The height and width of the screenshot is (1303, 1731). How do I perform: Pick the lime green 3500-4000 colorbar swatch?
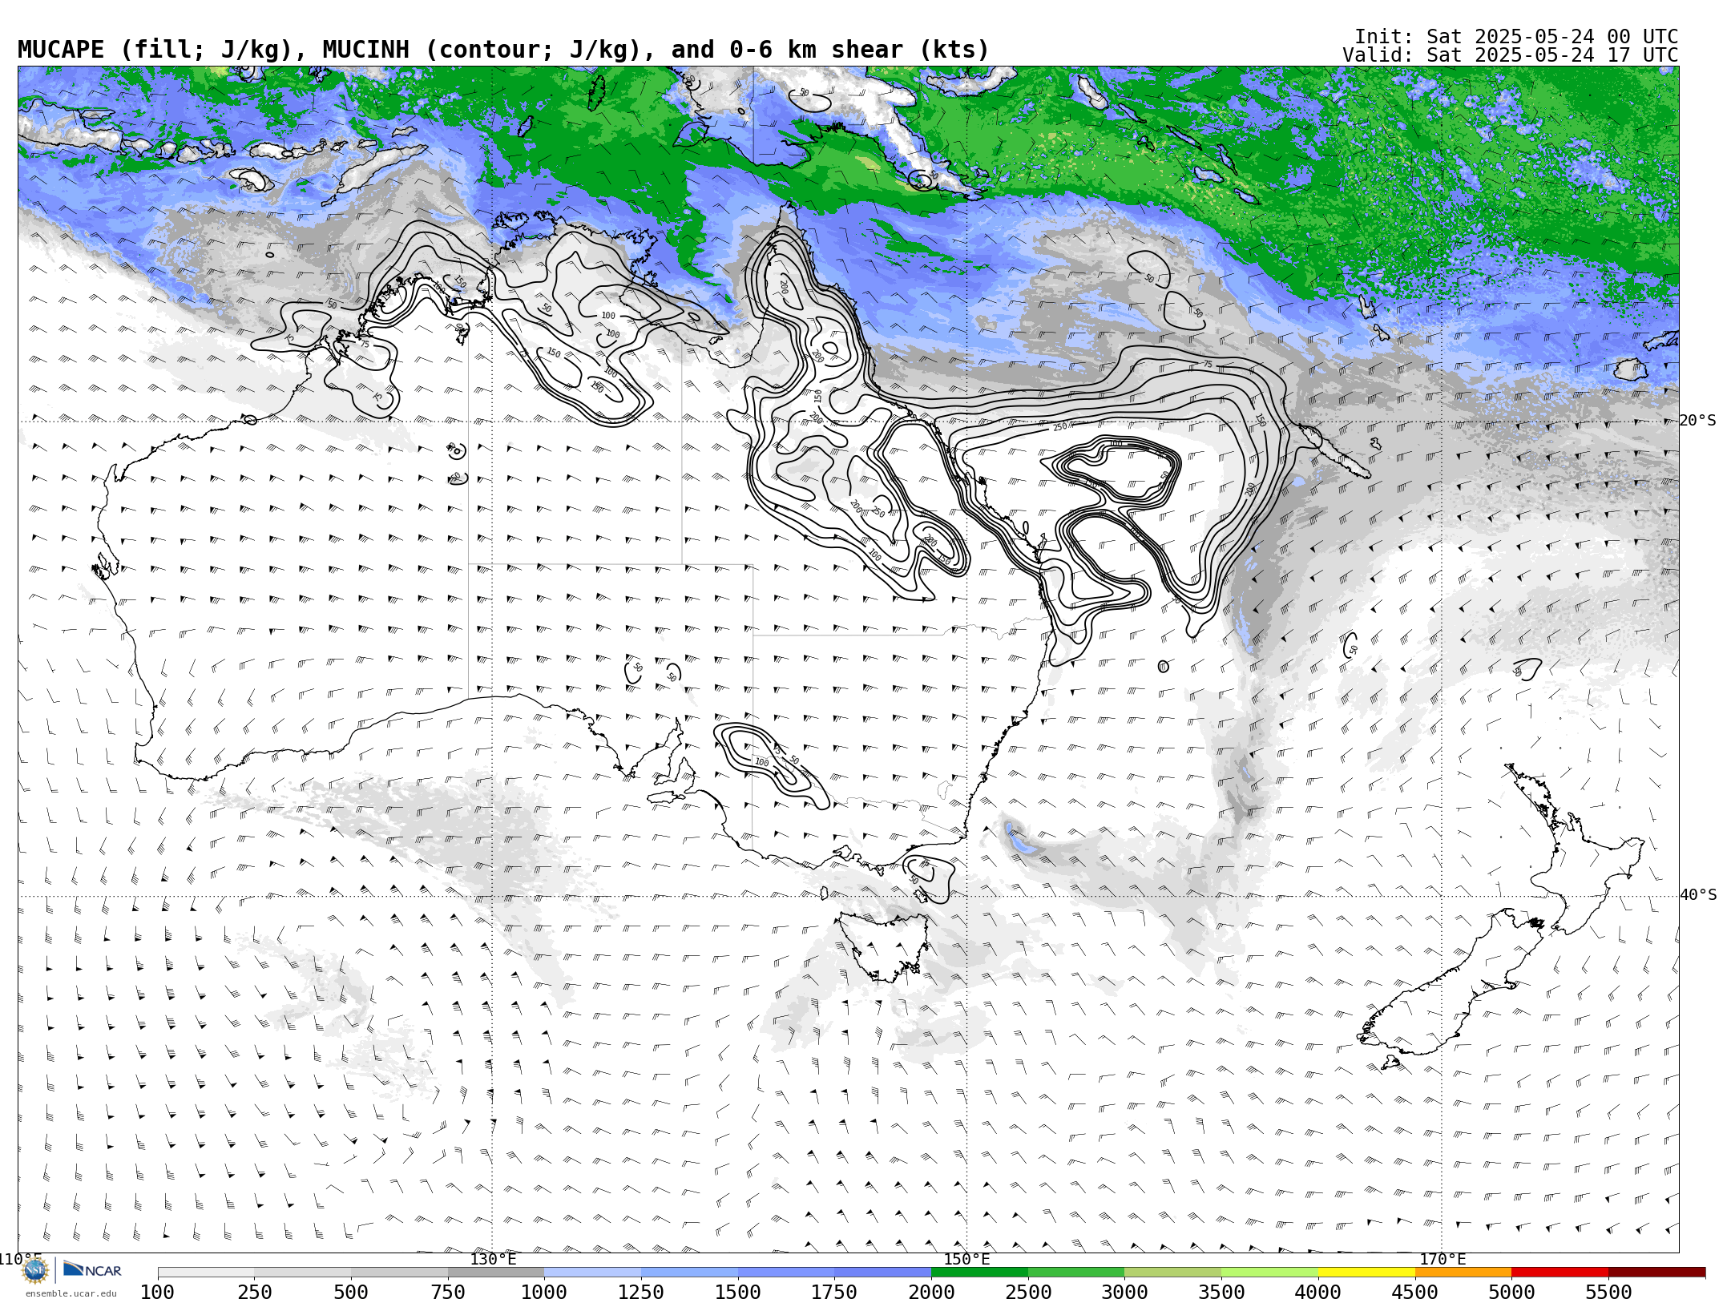(1269, 1272)
